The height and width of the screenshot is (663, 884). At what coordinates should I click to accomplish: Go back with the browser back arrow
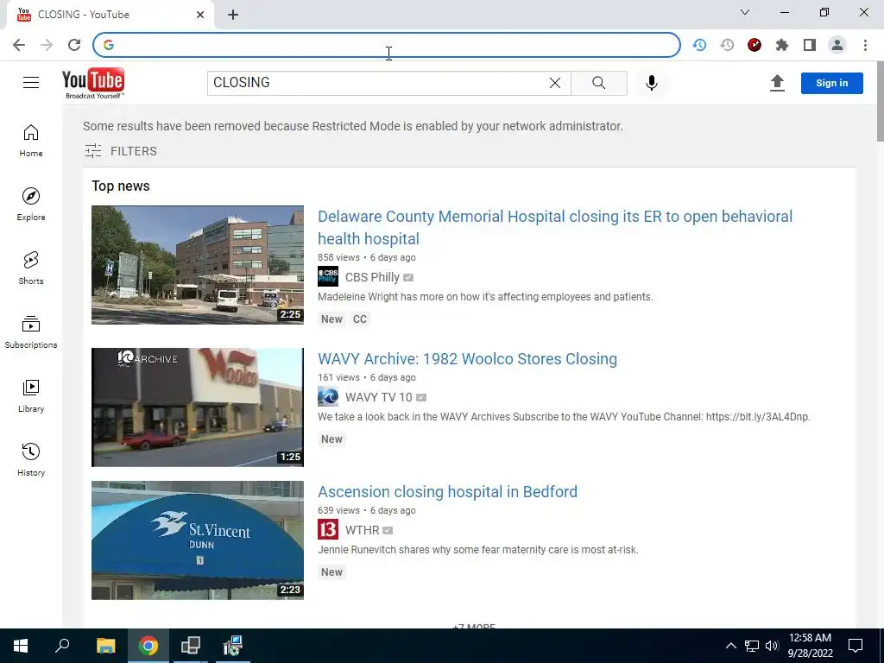[x=19, y=45]
